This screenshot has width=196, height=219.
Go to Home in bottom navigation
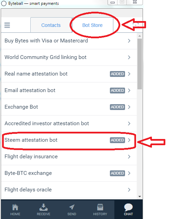(x=15, y=209)
